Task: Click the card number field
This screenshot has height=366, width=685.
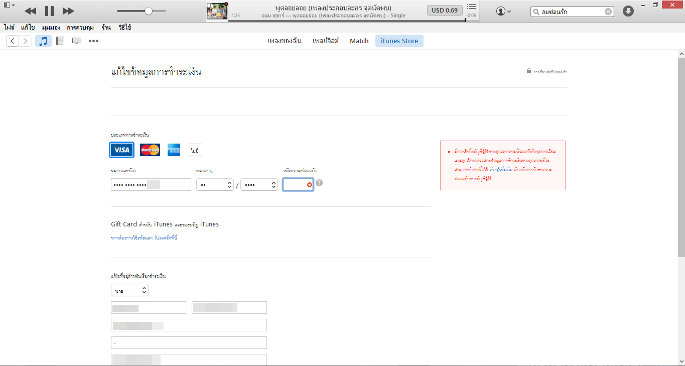Action: tap(151, 185)
